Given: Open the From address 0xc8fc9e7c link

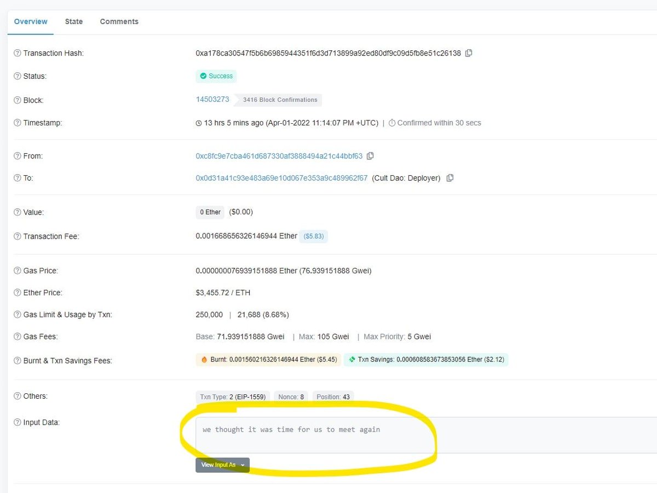Looking at the screenshot, I should (x=279, y=156).
